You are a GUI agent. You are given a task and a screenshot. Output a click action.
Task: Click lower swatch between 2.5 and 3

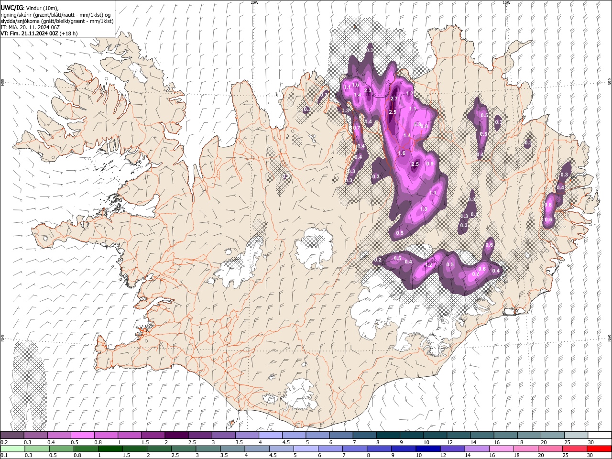[184, 448]
